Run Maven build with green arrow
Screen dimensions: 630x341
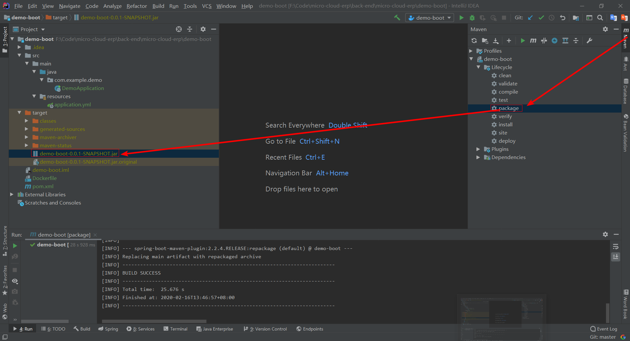(522, 41)
